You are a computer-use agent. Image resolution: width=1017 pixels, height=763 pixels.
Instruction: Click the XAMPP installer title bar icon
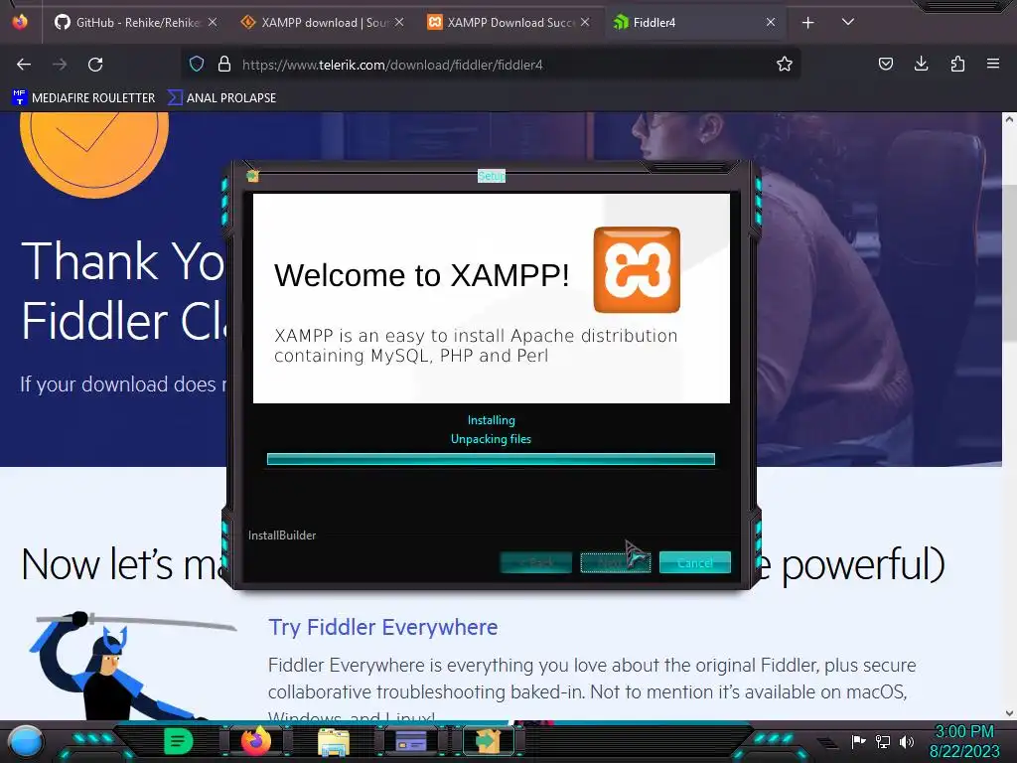pos(253,176)
